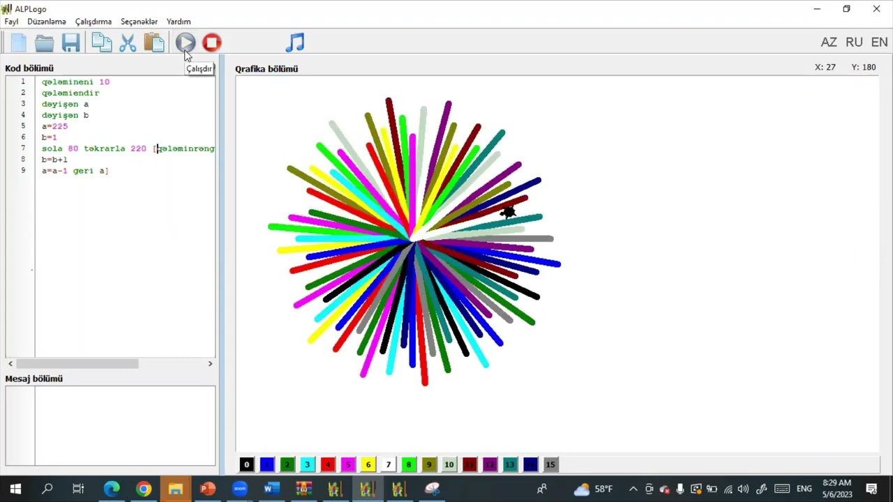Select cyan color swatch 3

click(x=307, y=464)
